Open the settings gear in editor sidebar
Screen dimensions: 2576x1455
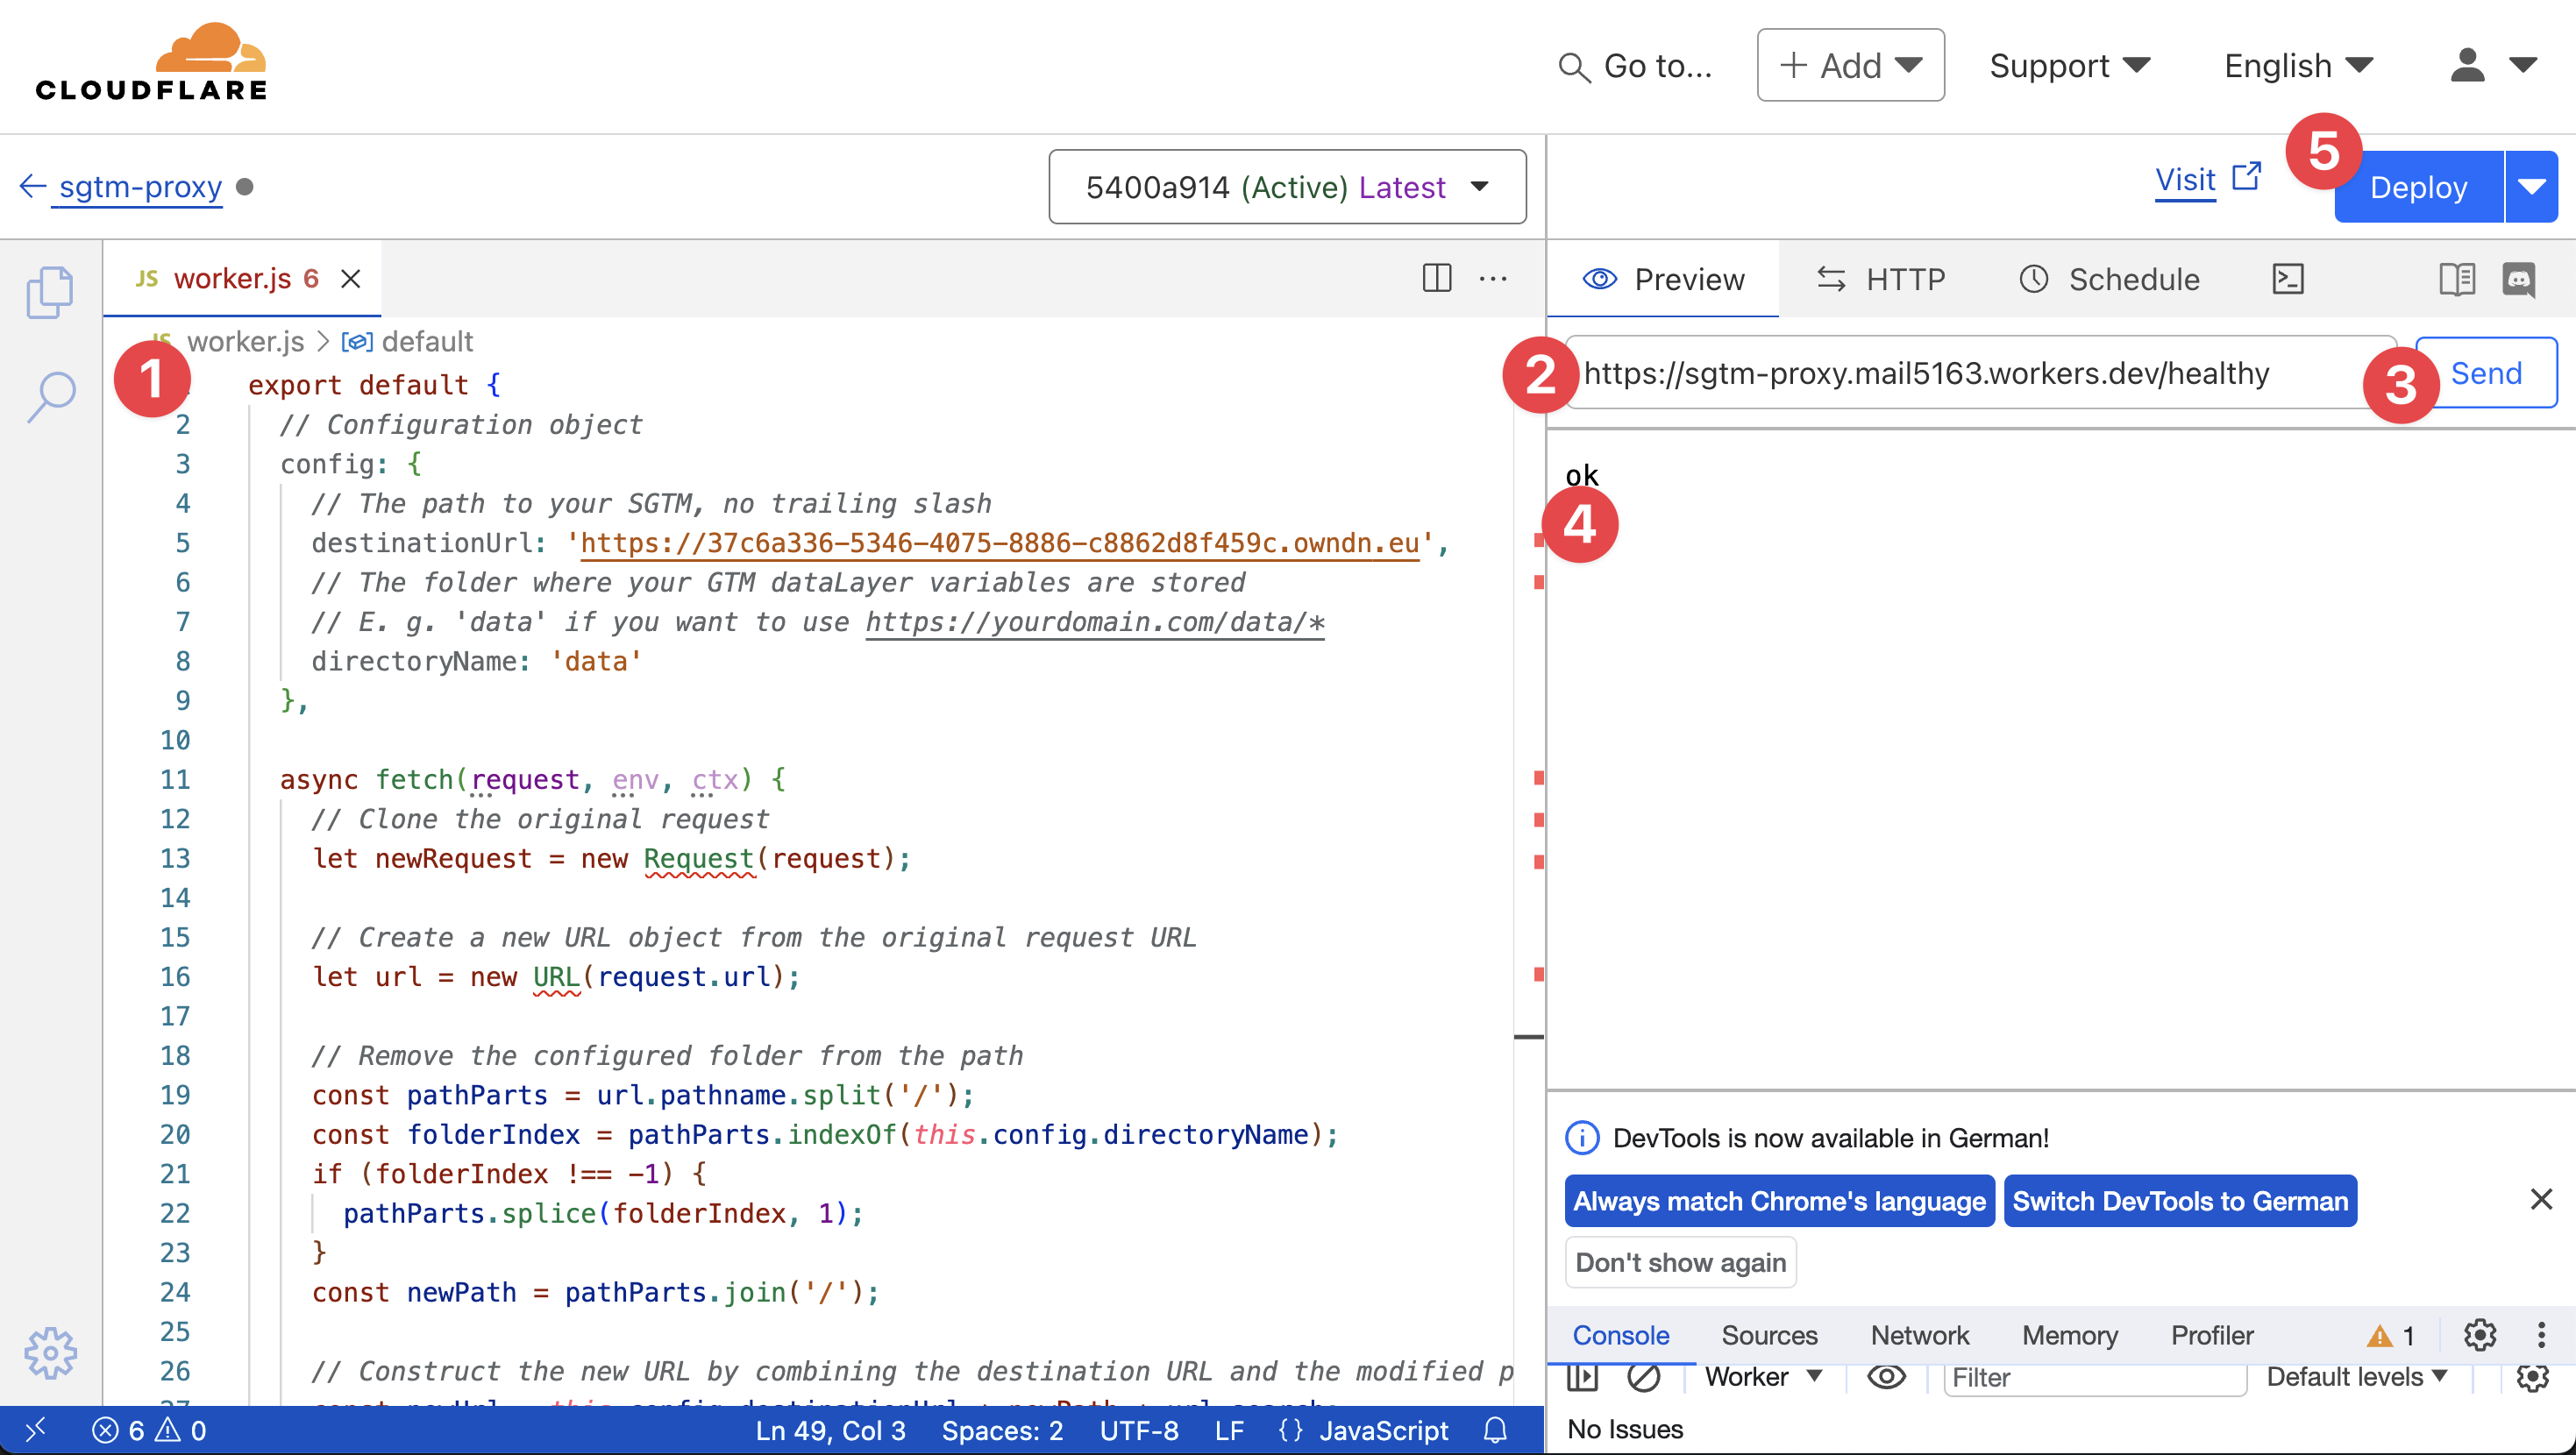tap(50, 1353)
